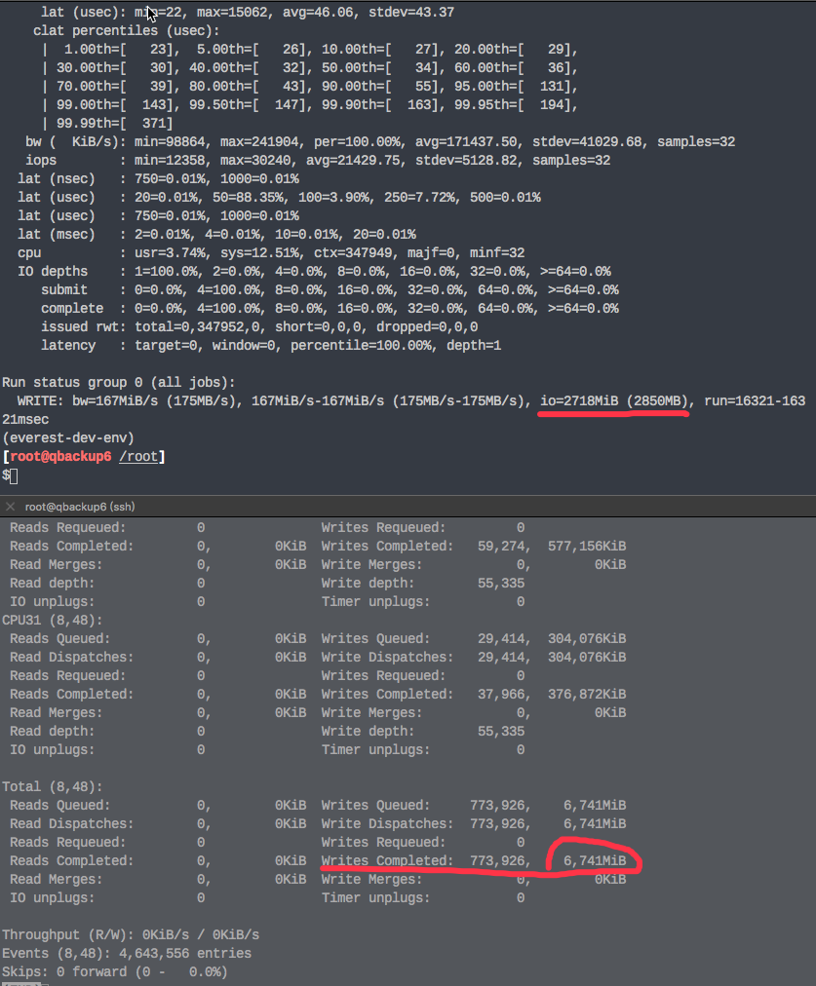Click 304,076KiB in CPU31 Writes Queued row

click(x=587, y=638)
